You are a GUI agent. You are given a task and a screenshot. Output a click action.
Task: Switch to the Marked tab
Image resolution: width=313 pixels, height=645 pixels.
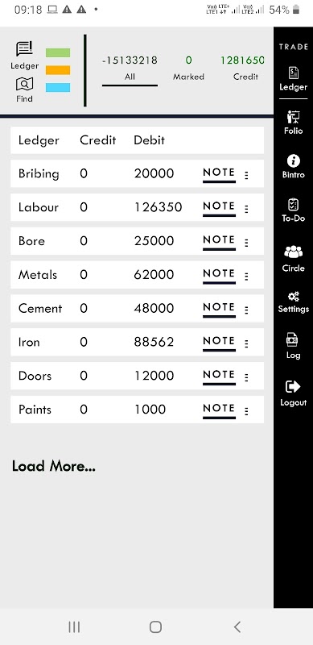click(x=188, y=69)
